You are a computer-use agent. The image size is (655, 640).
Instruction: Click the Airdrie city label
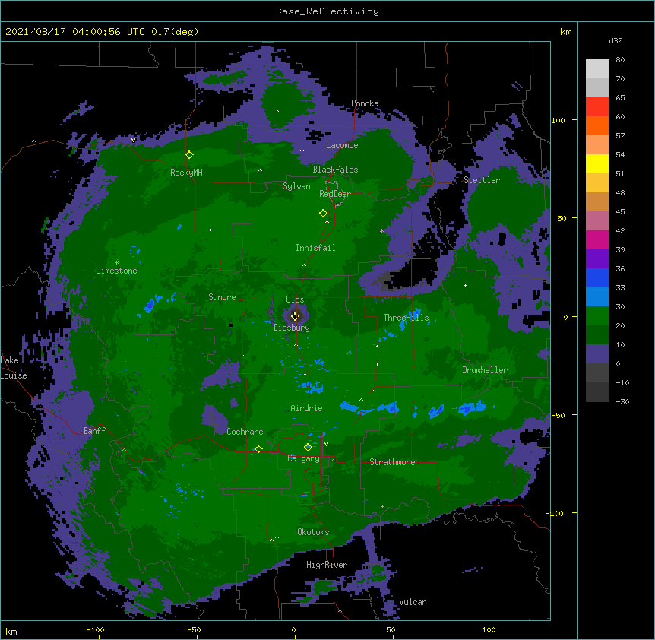[307, 408]
